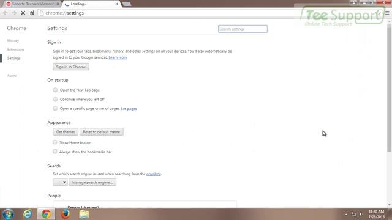Image resolution: width=392 pixels, height=220 pixels.
Task: Open the default search engine dropdown
Action: [60, 182]
